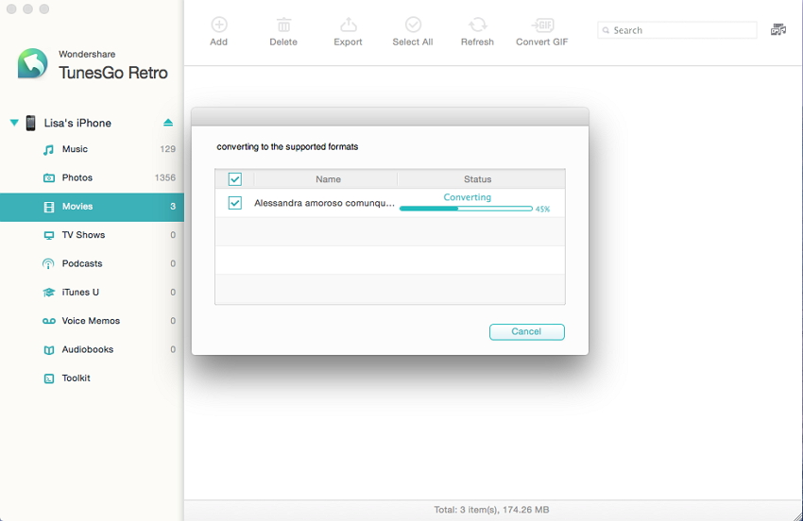This screenshot has width=803, height=521.
Task: Click the Select All checkmark icon
Action: [x=413, y=25]
